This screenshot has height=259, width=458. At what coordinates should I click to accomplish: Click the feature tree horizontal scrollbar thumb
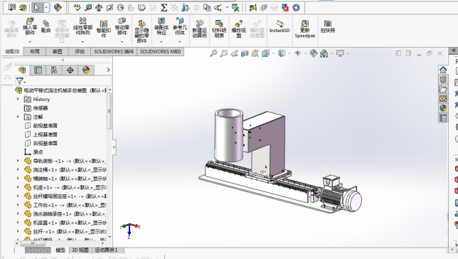[x=32, y=243]
